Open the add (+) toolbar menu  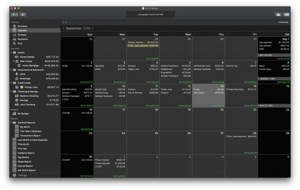pos(14,14)
